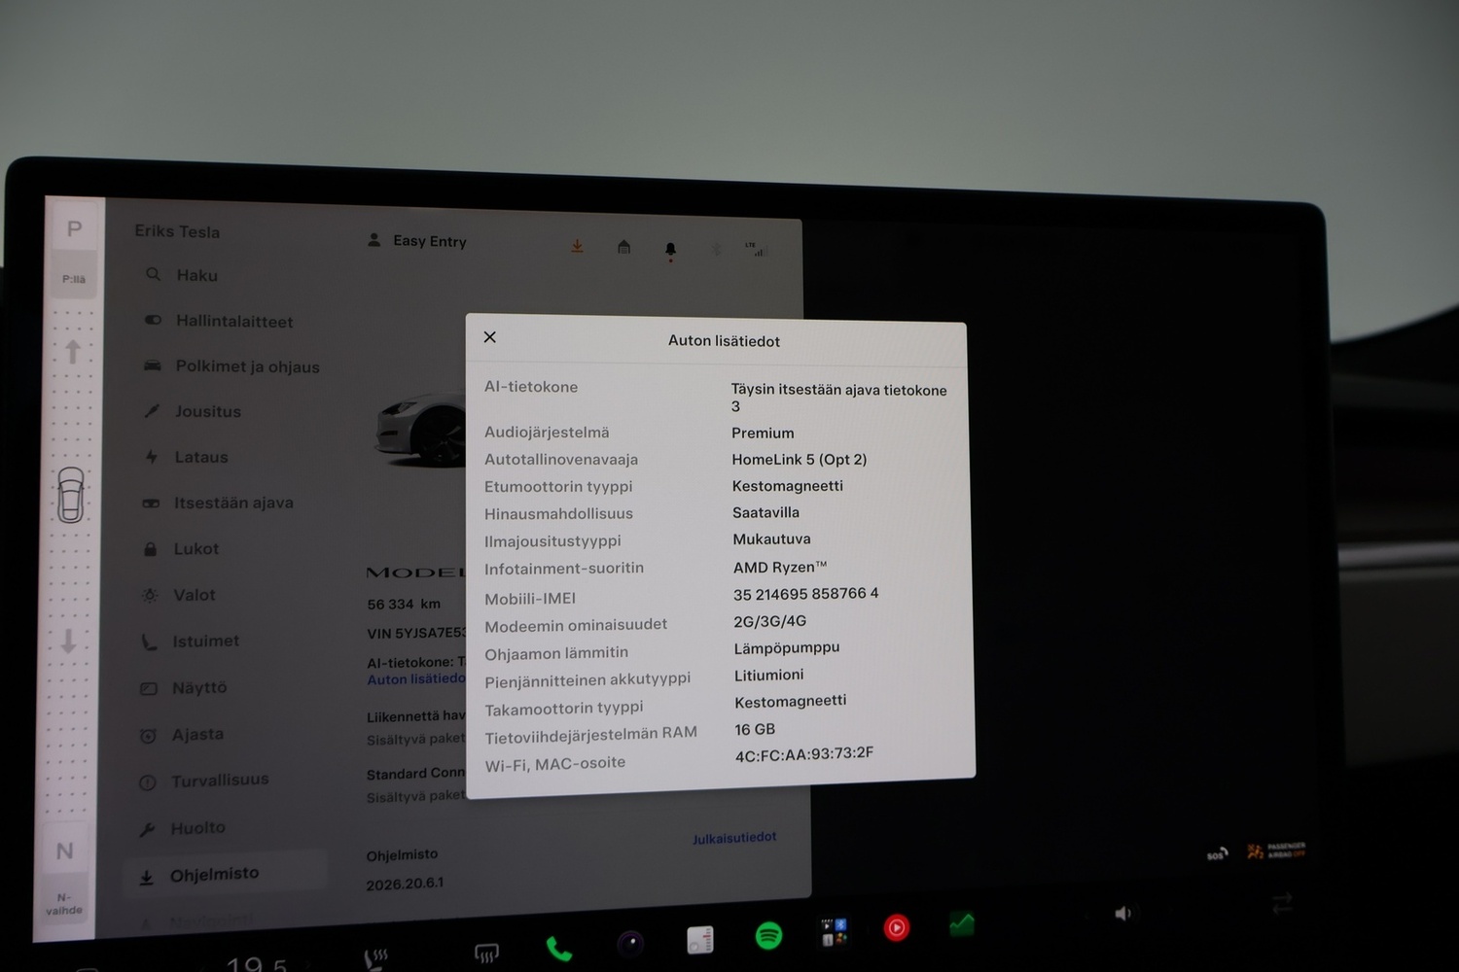Open the Lataus charging menu
Viewport: 1459px width, 972px height.
[185, 457]
